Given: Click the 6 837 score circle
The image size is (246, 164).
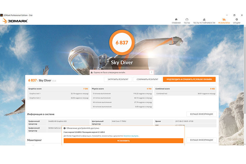Looking at the screenshot, I should pos(122,43).
